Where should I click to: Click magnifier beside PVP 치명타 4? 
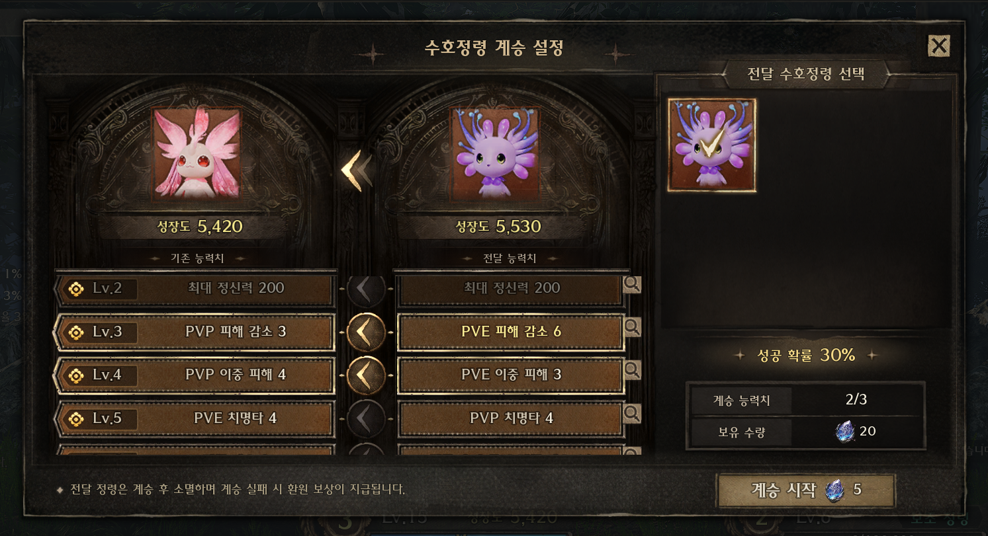point(632,414)
